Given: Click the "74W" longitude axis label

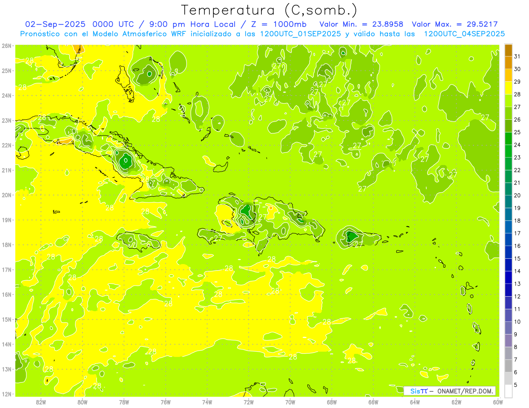Looking at the screenshot, I should (x=207, y=402).
